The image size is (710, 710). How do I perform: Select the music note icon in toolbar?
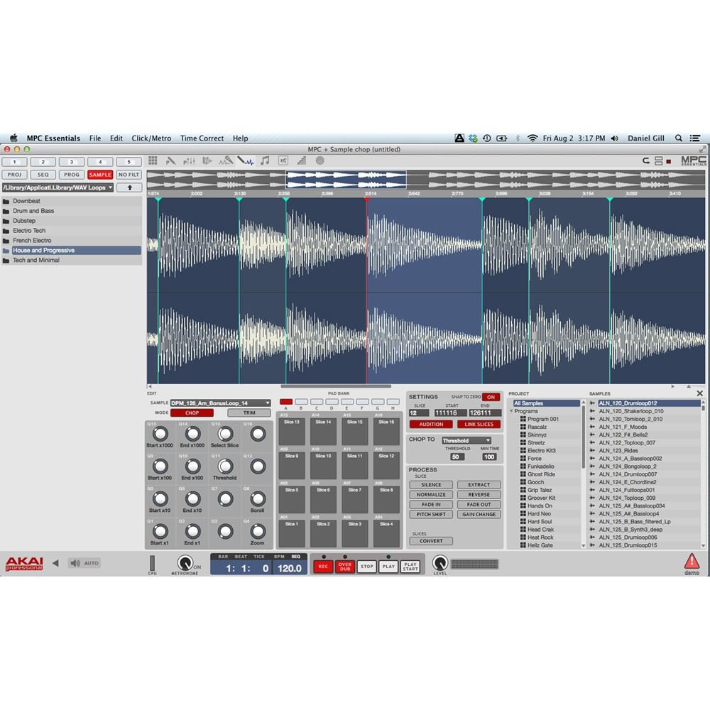[264, 161]
